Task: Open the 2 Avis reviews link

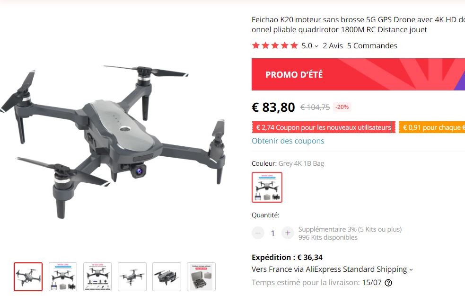Action: click(x=333, y=46)
